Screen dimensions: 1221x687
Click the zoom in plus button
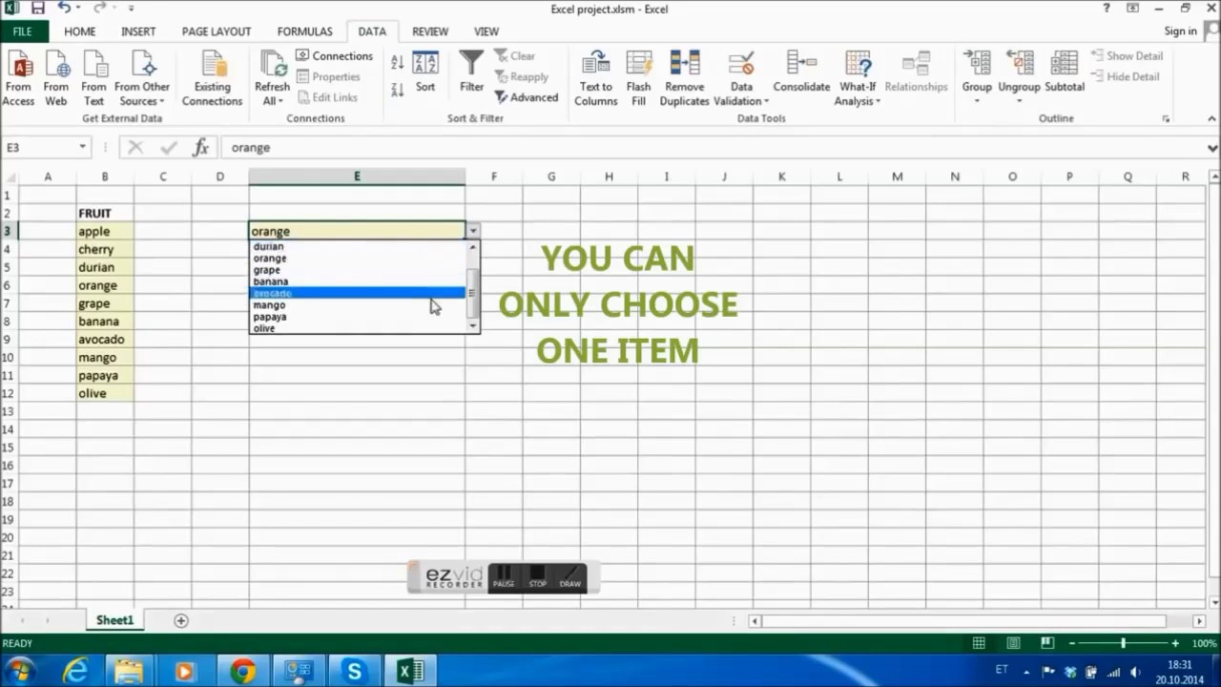(1175, 643)
